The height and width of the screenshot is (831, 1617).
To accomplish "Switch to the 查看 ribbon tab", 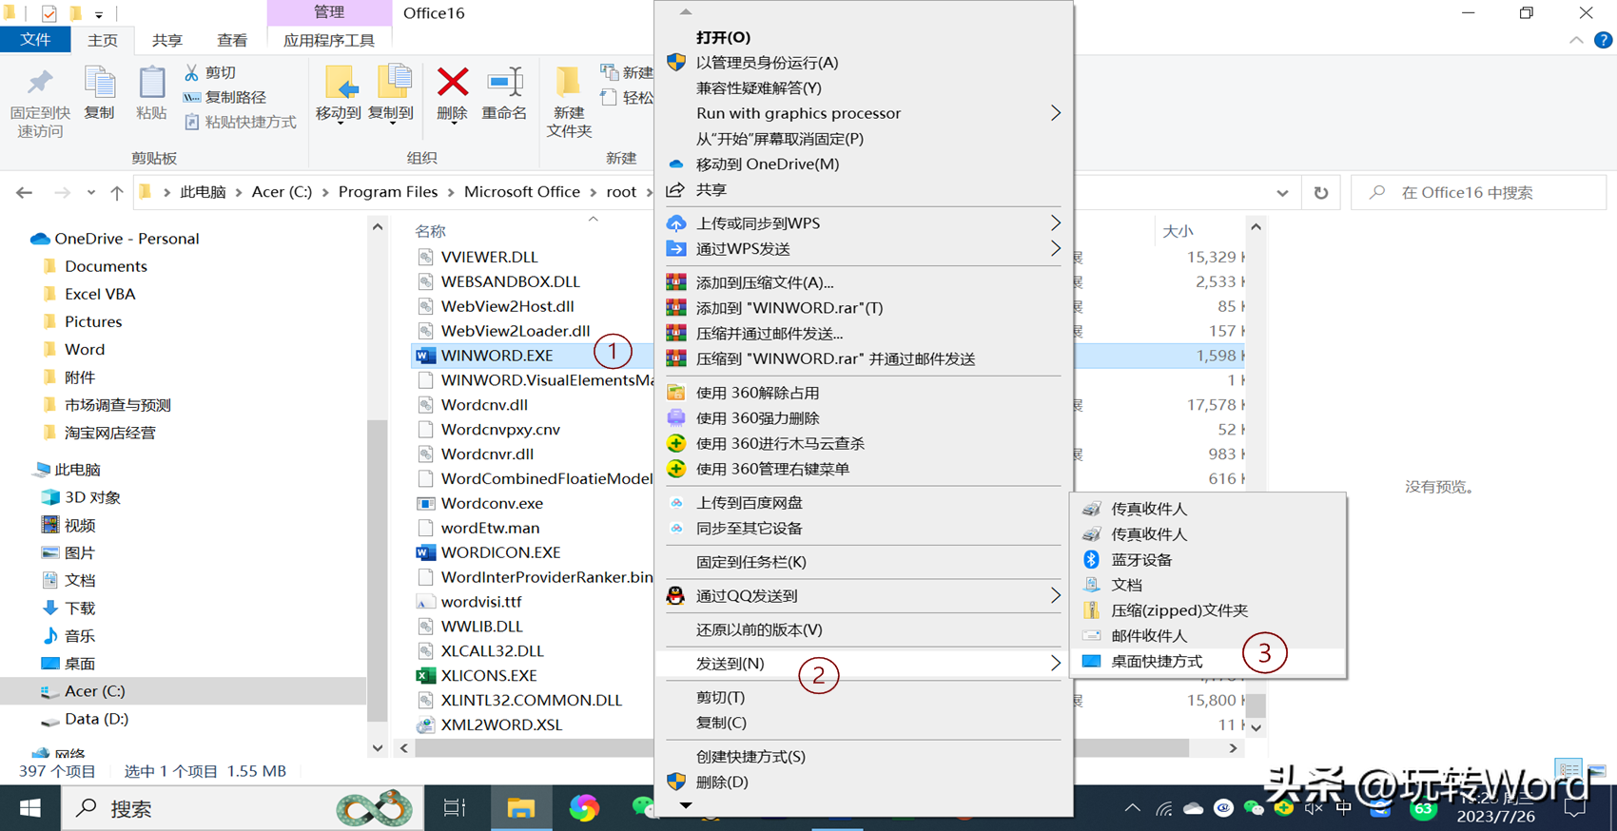I will (x=232, y=40).
